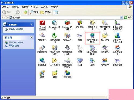134x100 pixels.
Task: Open the 收藏(A) menu
Action: pos(35,7)
